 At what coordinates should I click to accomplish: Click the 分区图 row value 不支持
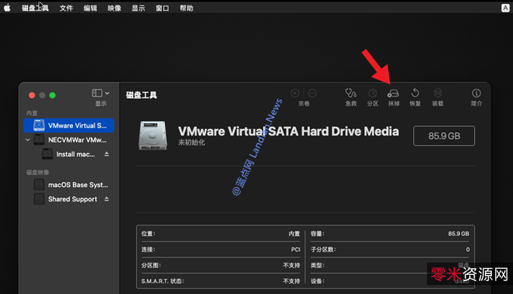[x=291, y=265]
